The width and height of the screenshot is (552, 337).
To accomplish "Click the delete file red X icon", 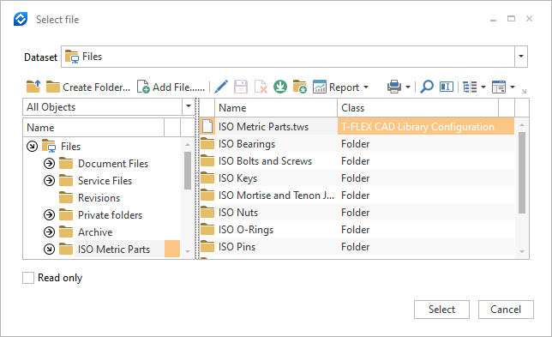I will [x=261, y=87].
